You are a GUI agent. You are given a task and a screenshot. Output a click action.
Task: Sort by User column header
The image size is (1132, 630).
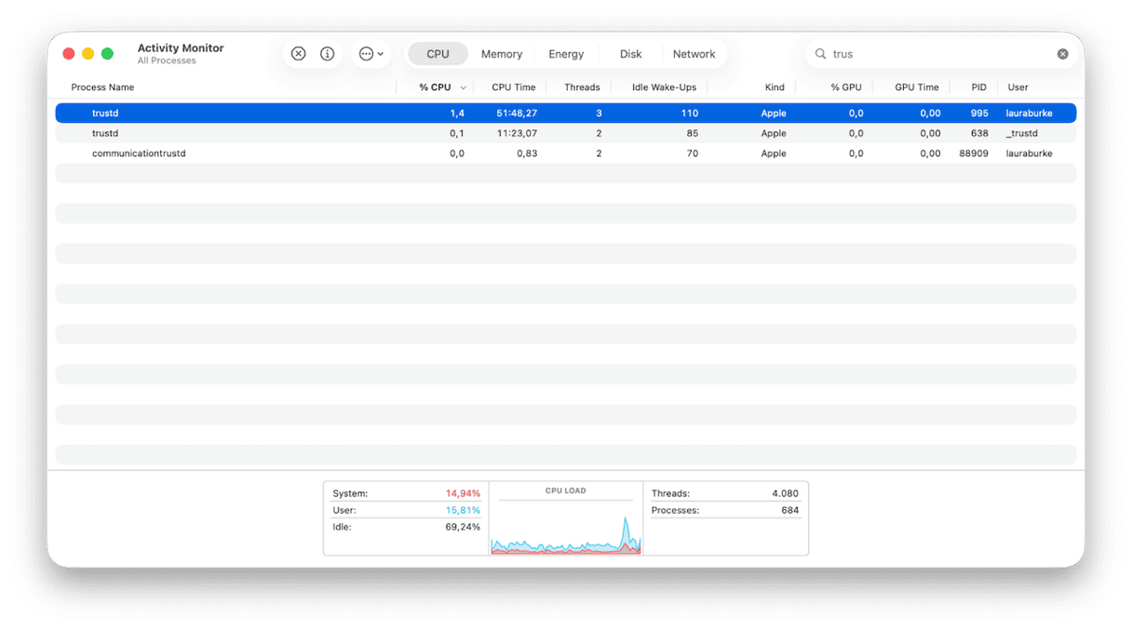(x=1017, y=87)
